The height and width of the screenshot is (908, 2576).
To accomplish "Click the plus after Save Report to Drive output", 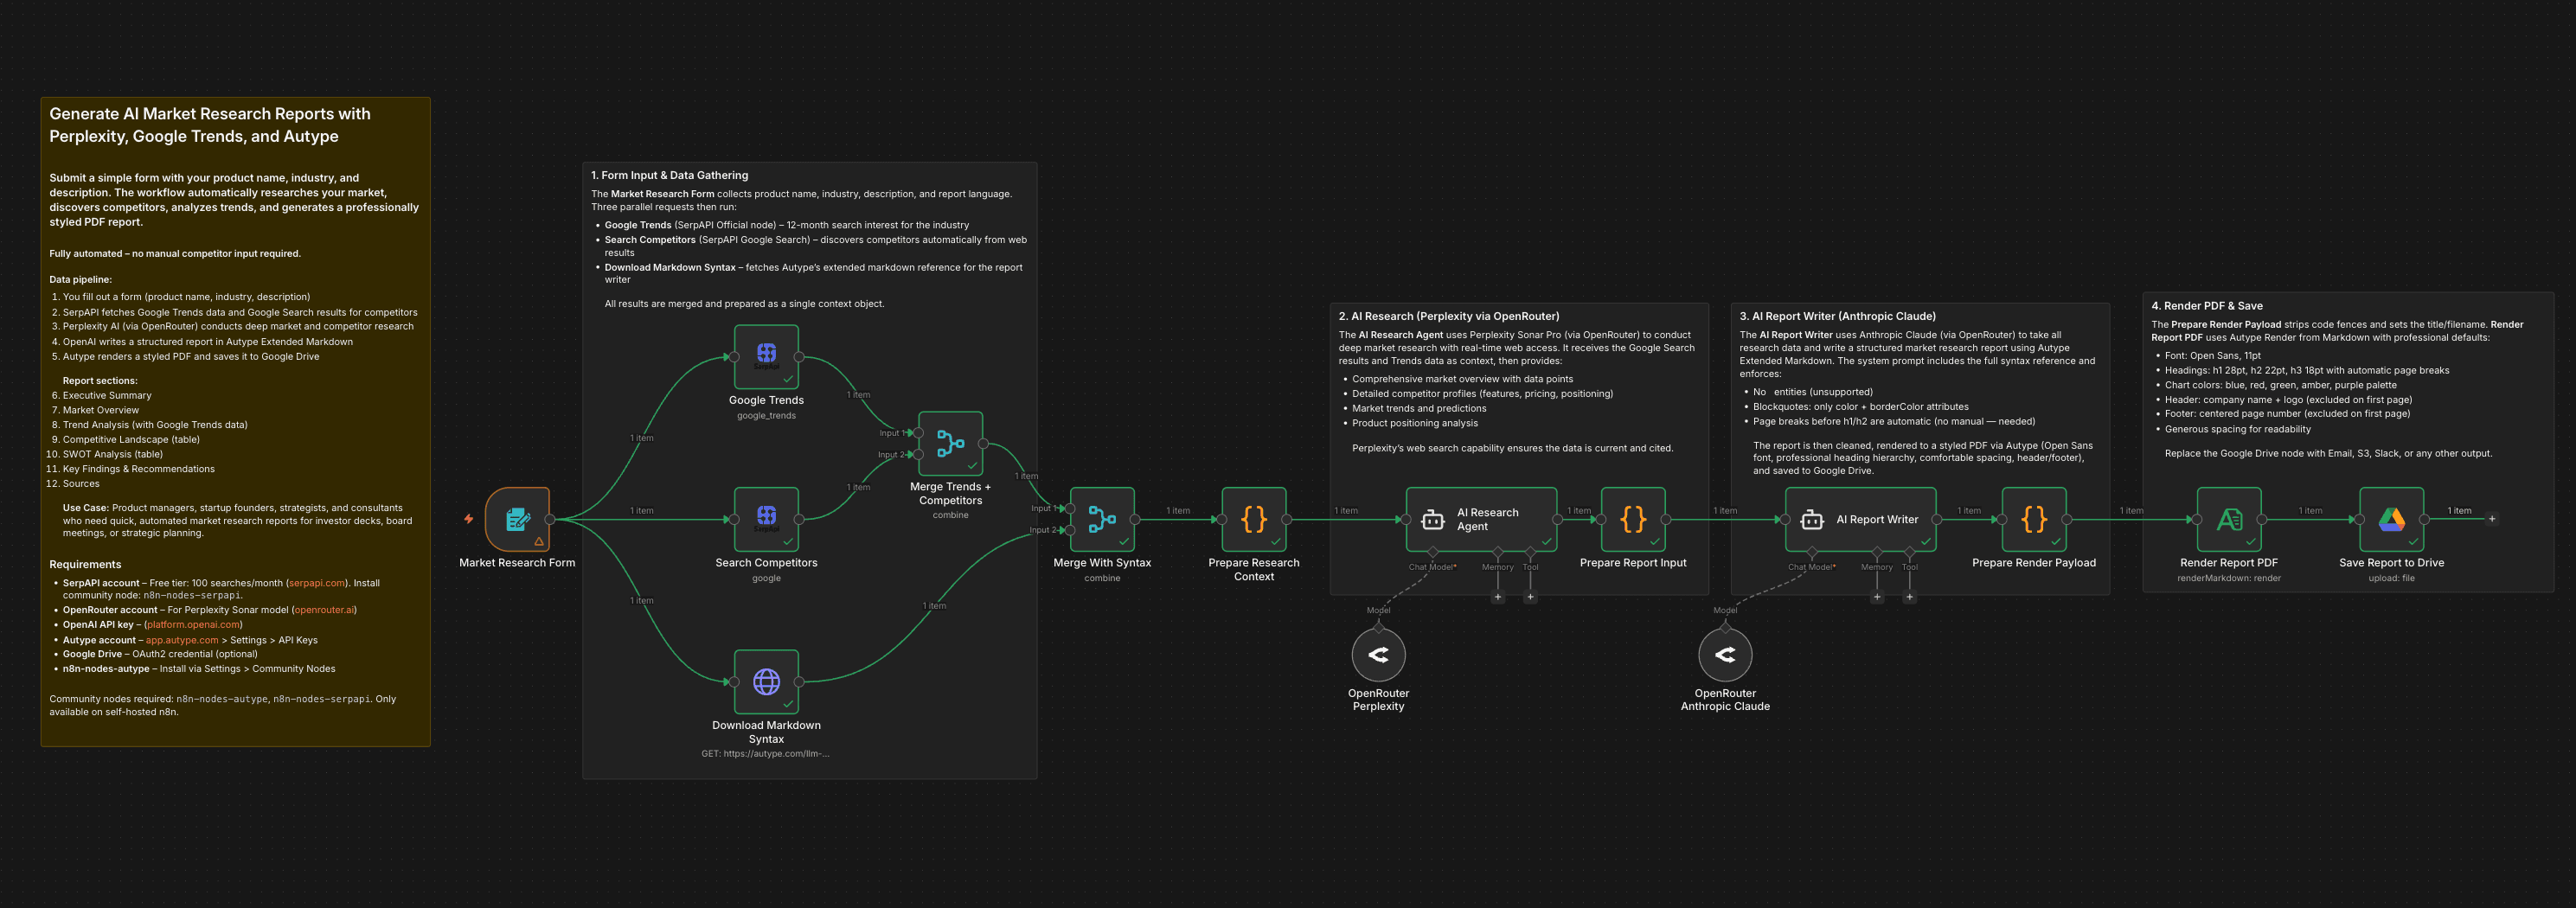I will tap(2492, 519).
